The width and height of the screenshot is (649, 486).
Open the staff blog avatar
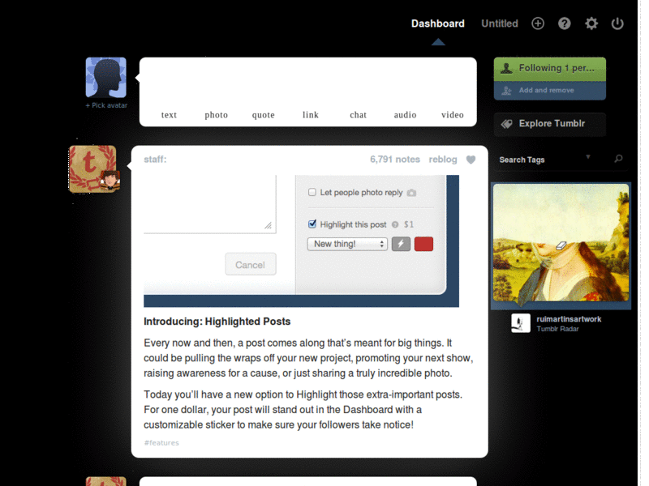pyautogui.click(x=92, y=168)
